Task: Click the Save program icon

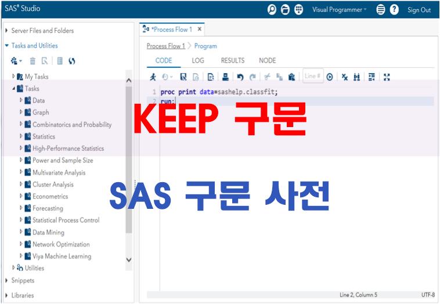Action: click(183, 77)
